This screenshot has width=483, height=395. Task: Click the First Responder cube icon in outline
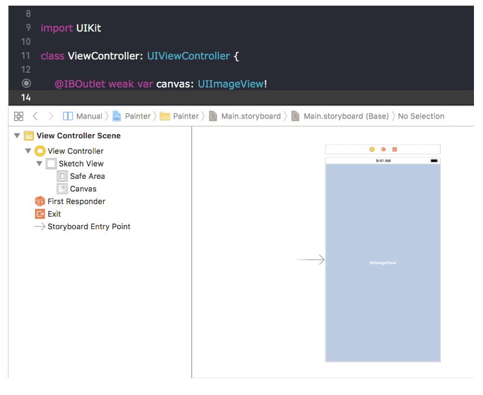[39, 201]
